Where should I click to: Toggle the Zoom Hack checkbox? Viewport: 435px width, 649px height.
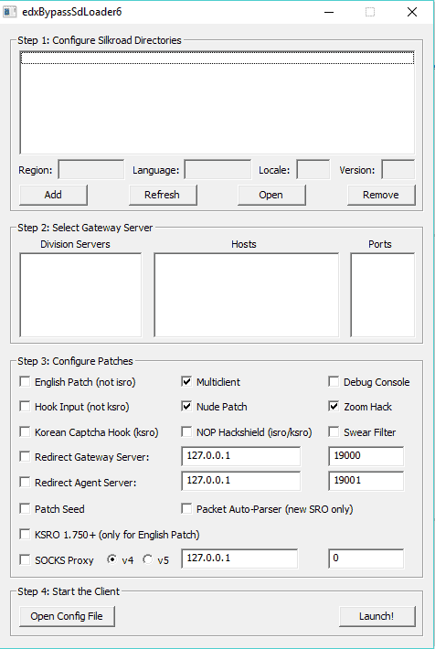[334, 407]
